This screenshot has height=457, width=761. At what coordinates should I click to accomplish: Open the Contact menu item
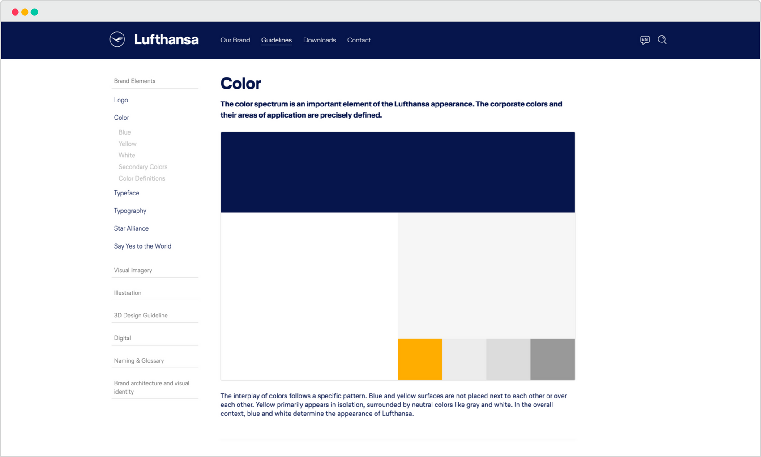(359, 40)
